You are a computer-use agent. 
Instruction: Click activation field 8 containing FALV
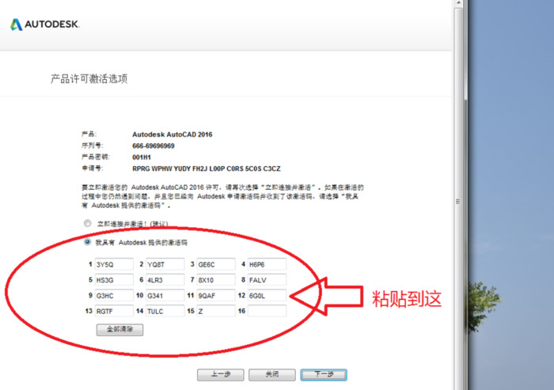[x=267, y=280]
